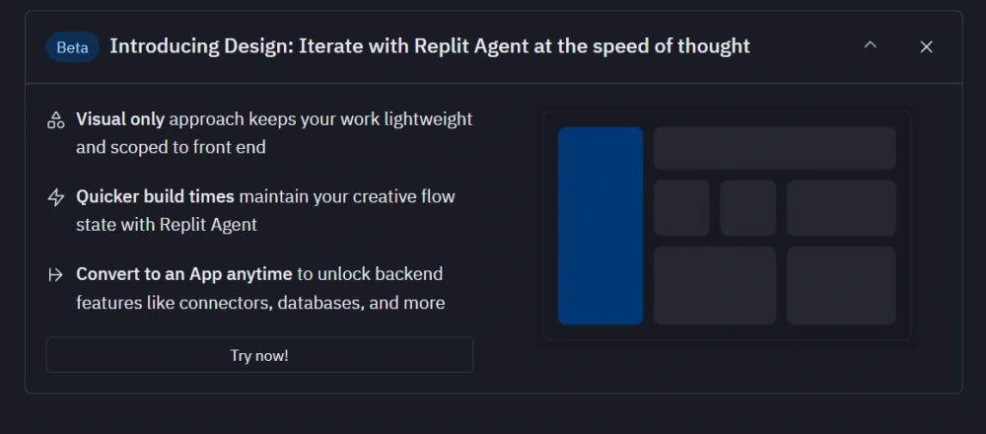Screen dimensions: 986x434
Task: Click the "state with Replit Agent" text line
Action: pos(166,225)
